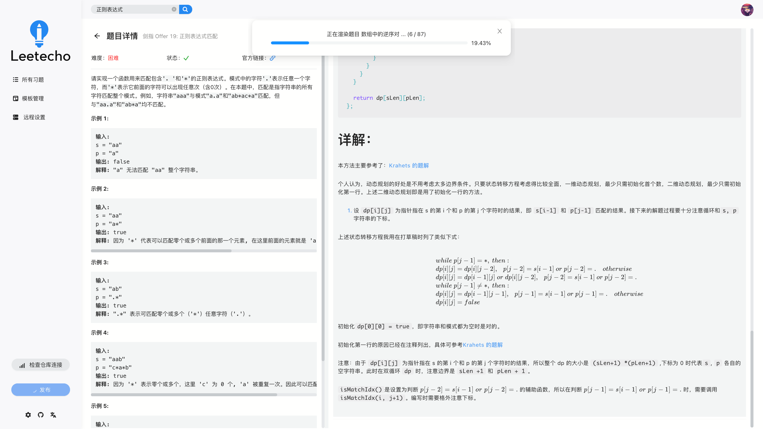
Task: Click the blue search magnifier button
Action: [185, 10]
